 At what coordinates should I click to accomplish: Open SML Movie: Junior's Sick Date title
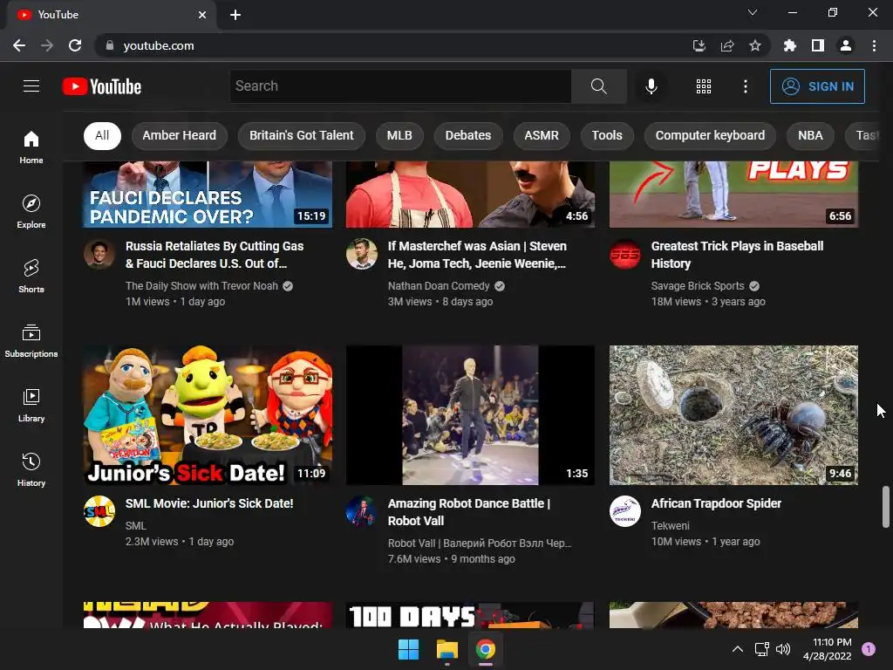pyautogui.click(x=209, y=503)
